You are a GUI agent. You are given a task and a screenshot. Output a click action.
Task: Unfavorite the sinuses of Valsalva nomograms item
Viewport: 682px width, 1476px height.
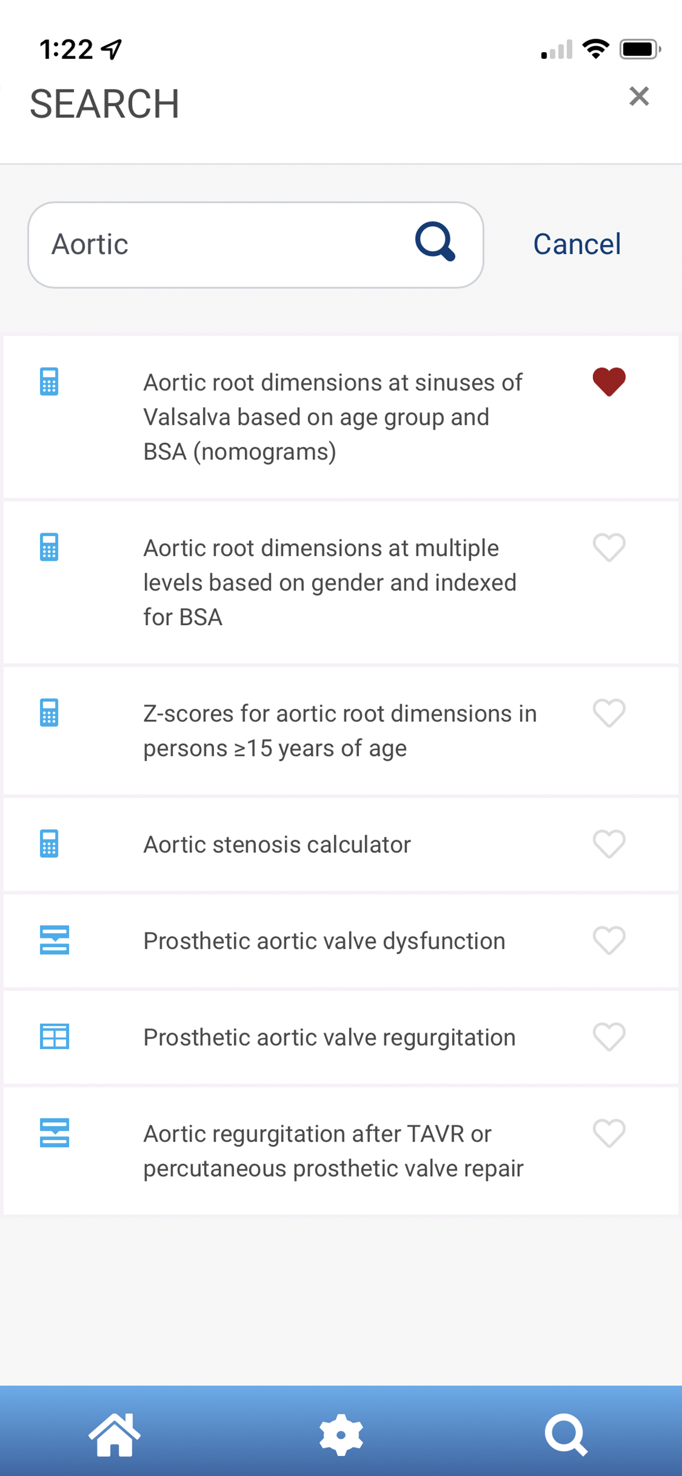[609, 381]
